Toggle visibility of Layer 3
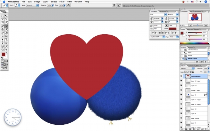 pos(181,95)
